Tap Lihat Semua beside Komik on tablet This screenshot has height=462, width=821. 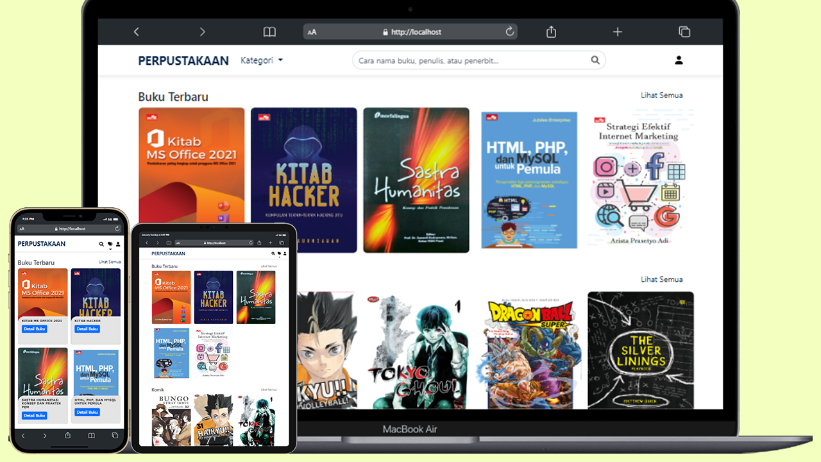pos(269,389)
